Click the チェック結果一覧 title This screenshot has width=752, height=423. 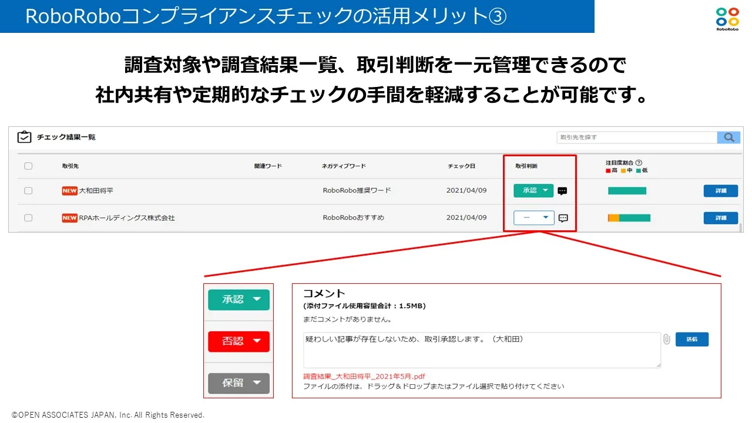pos(66,137)
